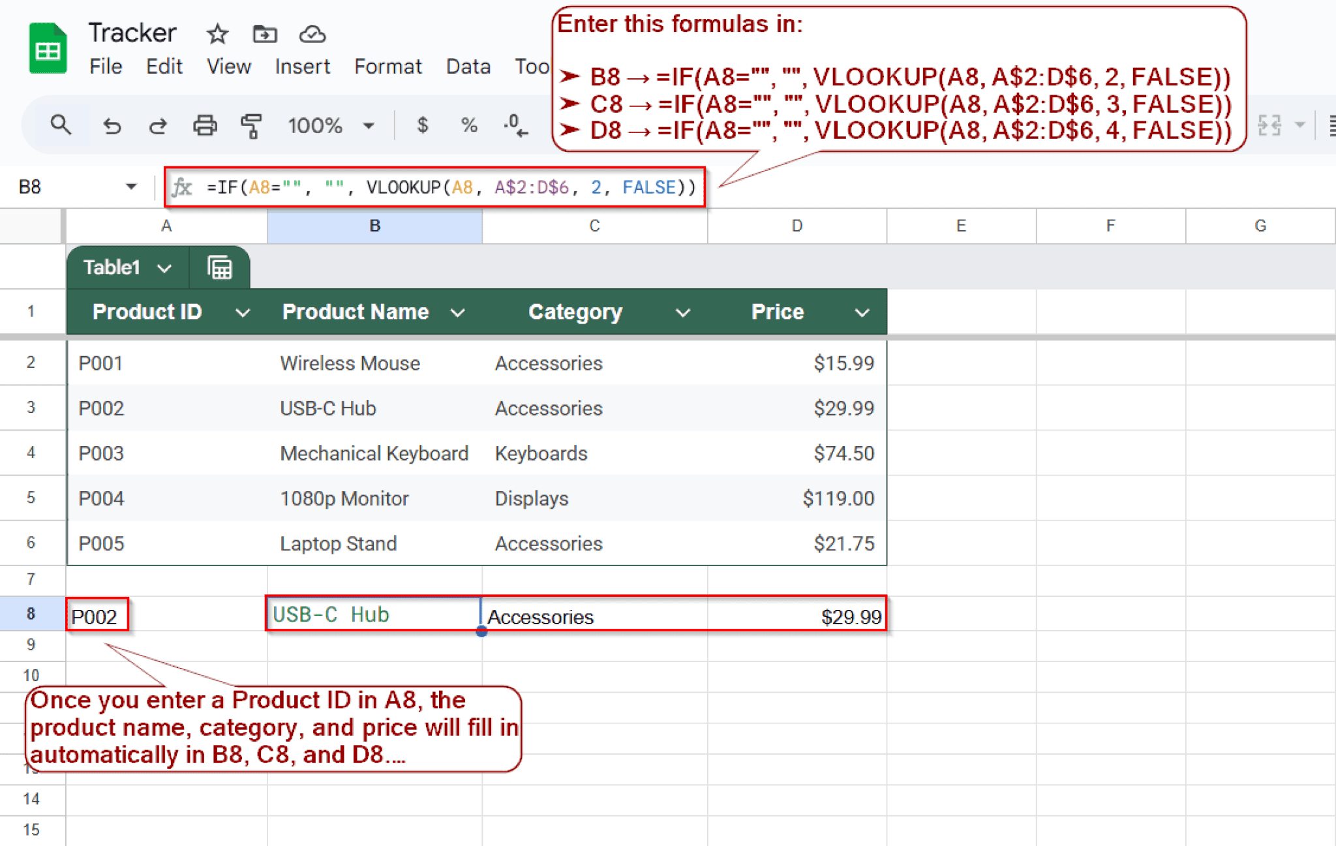Open the Data menu
The height and width of the screenshot is (846, 1336).
pos(468,66)
